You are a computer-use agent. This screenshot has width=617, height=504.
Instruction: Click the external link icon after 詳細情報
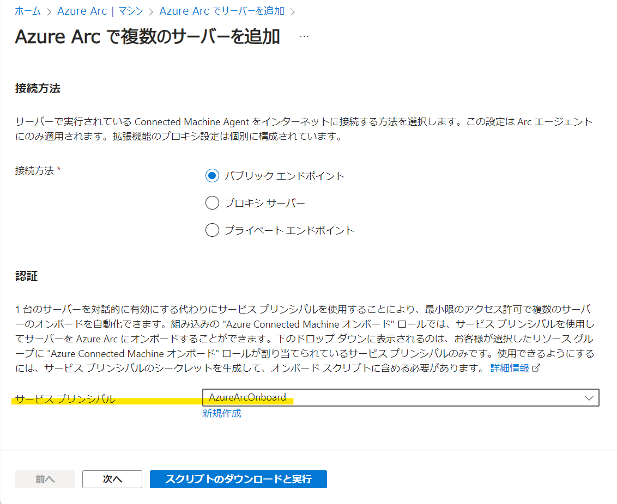536,368
